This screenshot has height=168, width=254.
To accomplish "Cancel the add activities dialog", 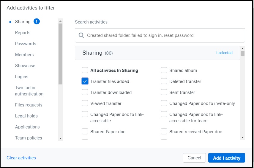I will pos(194,158).
